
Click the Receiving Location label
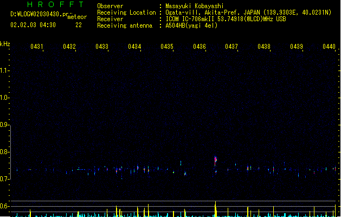(126, 12)
